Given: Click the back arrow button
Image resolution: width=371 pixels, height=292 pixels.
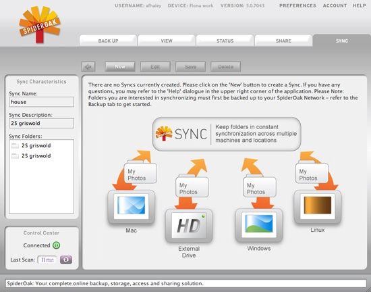Looking at the screenshot, I should pyautogui.click(x=88, y=67).
